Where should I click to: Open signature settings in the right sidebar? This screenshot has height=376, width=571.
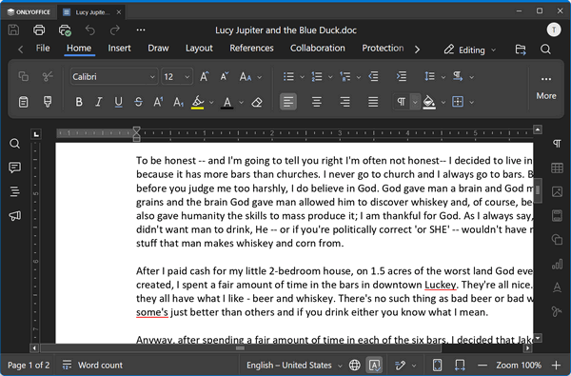pyautogui.click(x=557, y=312)
